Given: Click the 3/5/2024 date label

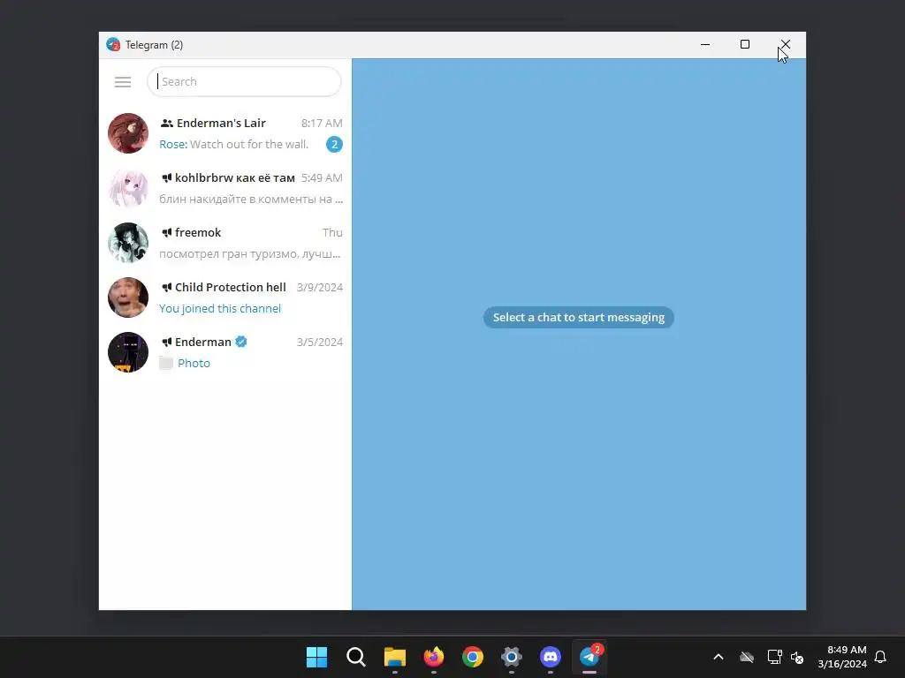Looking at the screenshot, I should [x=320, y=342].
